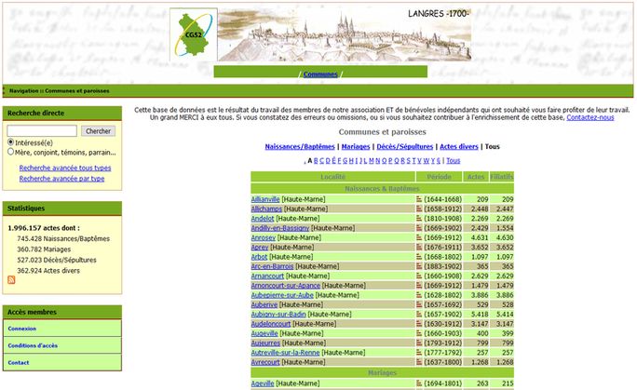Image resolution: width=637 pixels, height=390 pixels.
Task: Click the chart icon next to Arc-en-Barrois
Action: click(420, 266)
